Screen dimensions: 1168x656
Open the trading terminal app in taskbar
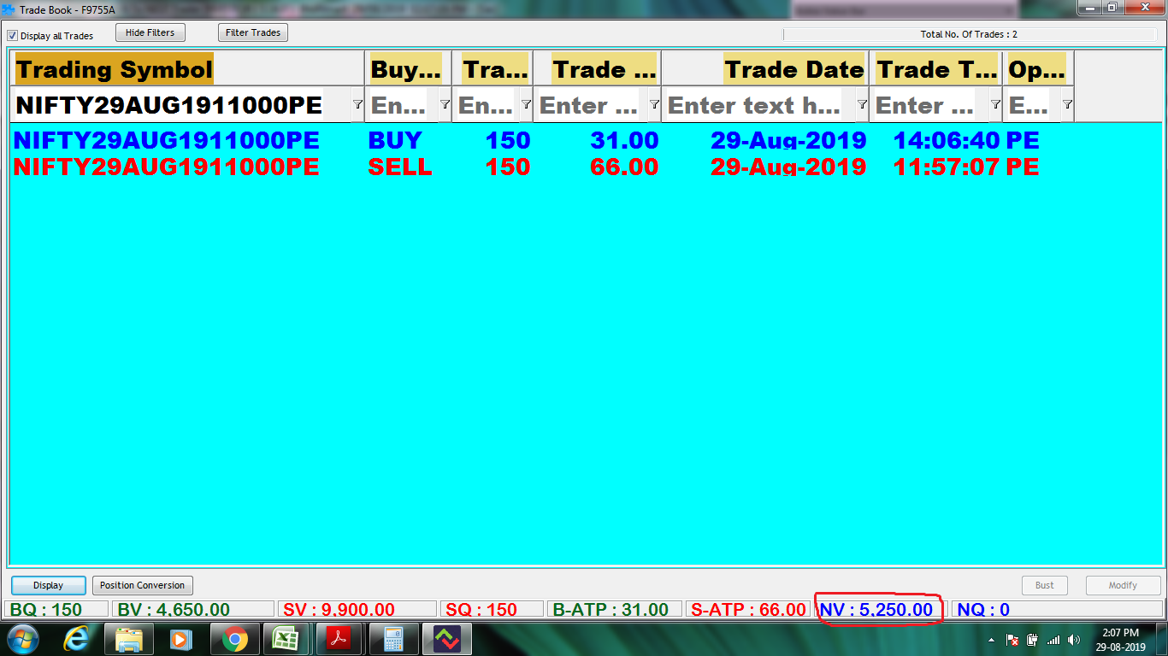coord(446,639)
